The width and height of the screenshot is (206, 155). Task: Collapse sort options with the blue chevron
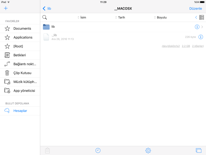196,17
